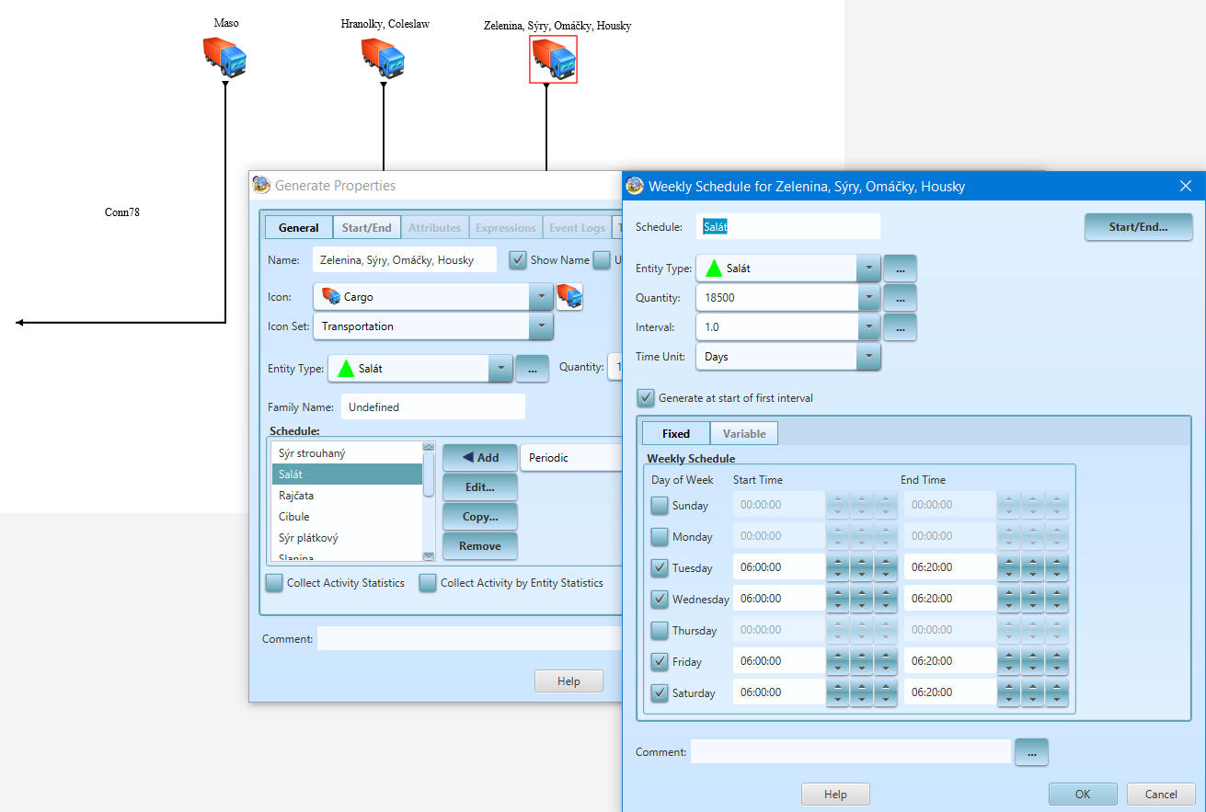Open the Icon Set Transportation dropdown
1206x812 pixels.
tap(541, 326)
